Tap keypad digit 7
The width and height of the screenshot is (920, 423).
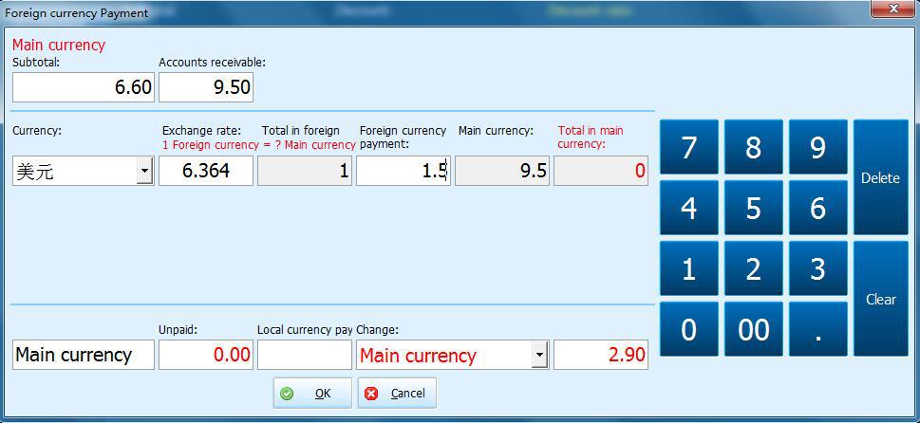(689, 147)
